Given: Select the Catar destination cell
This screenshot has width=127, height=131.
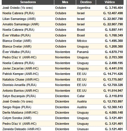Looking at the screenshot, I should (x=81, y=96).
